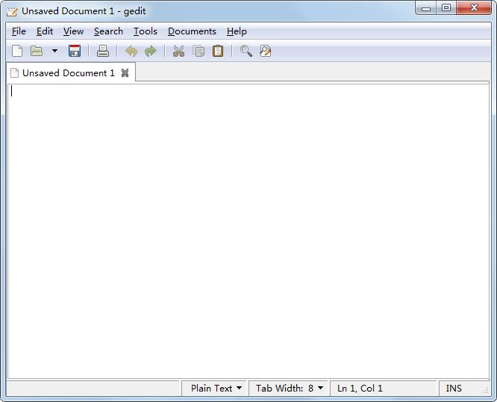Select the Unsaved Document 1 tab
The height and width of the screenshot is (402, 497).
pyautogui.click(x=67, y=73)
